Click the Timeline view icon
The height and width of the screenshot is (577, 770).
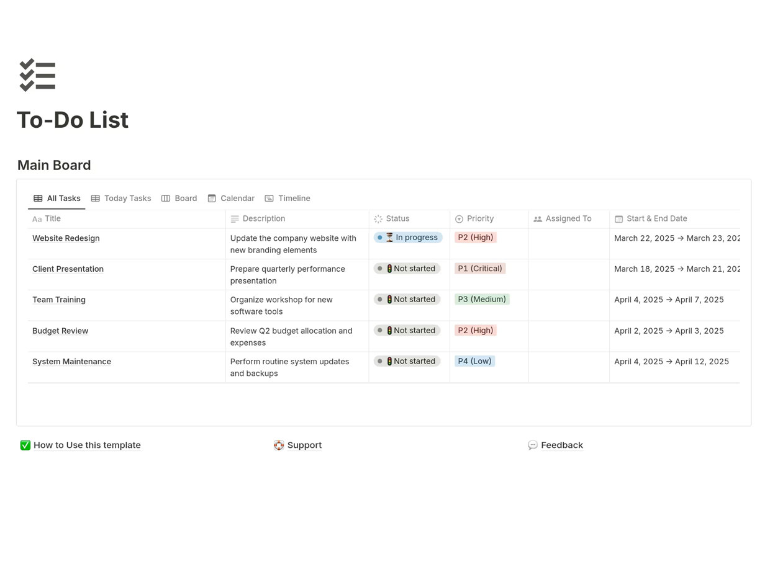coord(268,198)
